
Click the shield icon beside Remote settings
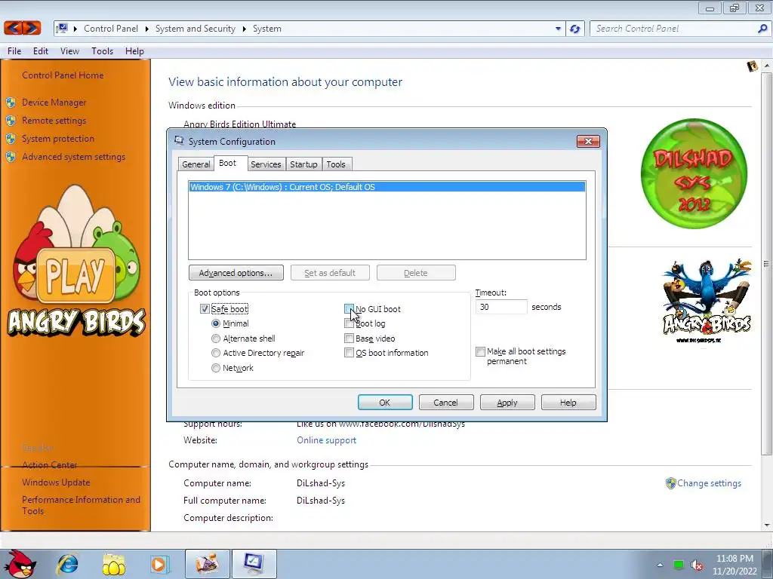[x=11, y=121]
